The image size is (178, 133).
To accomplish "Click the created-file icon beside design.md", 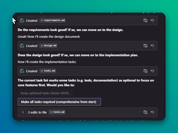I will [x=22, y=46].
